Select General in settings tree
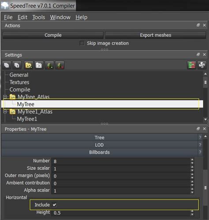The height and width of the screenshot is (220, 209). pyautogui.click(x=19, y=75)
